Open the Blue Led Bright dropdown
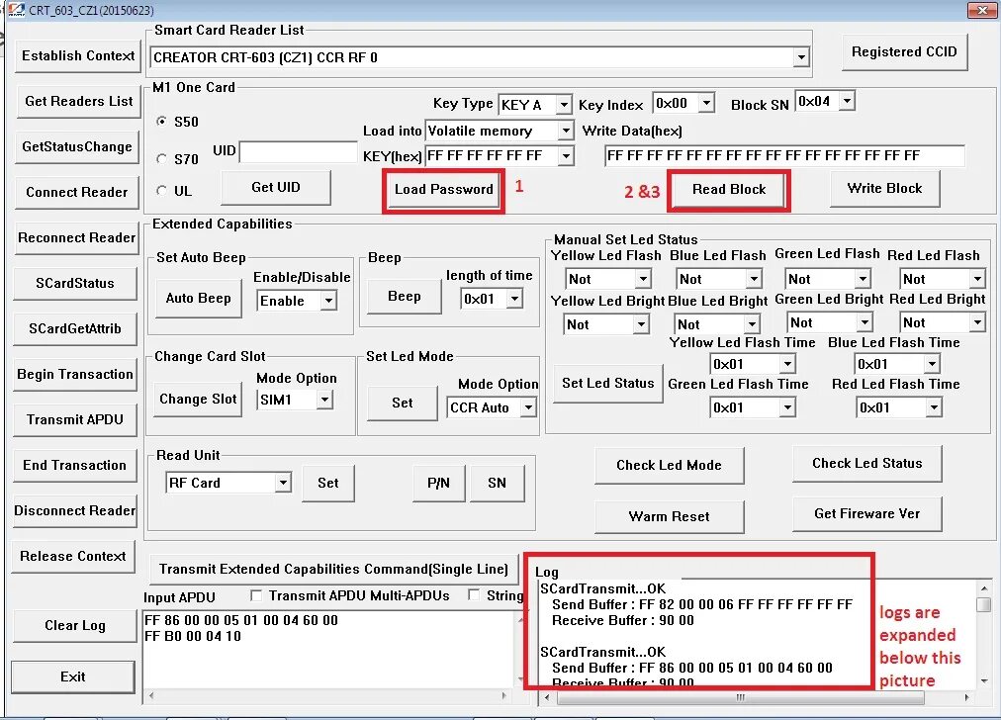1001x720 pixels. (x=752, y=324)
